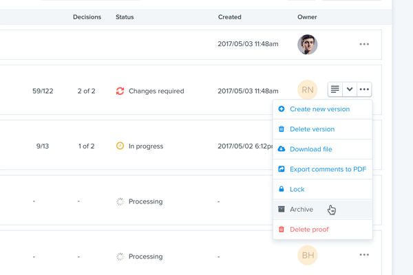This screenshot has width=413, height=275.
Task: Select Create new version from menu
Action: point(319,109)
